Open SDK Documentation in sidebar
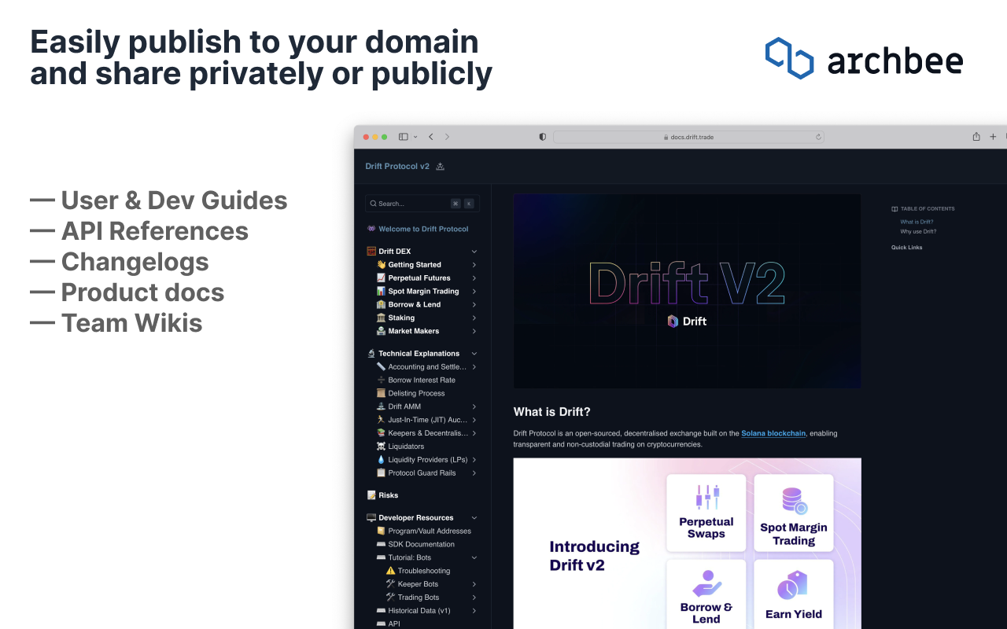The width and height of the screenshot is (1007, 629). (421, 545)
